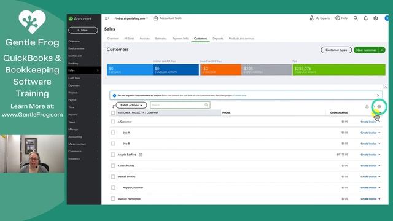
Task: Open action arrow in Colton Nunez row
Action: (x=379, y=166)
